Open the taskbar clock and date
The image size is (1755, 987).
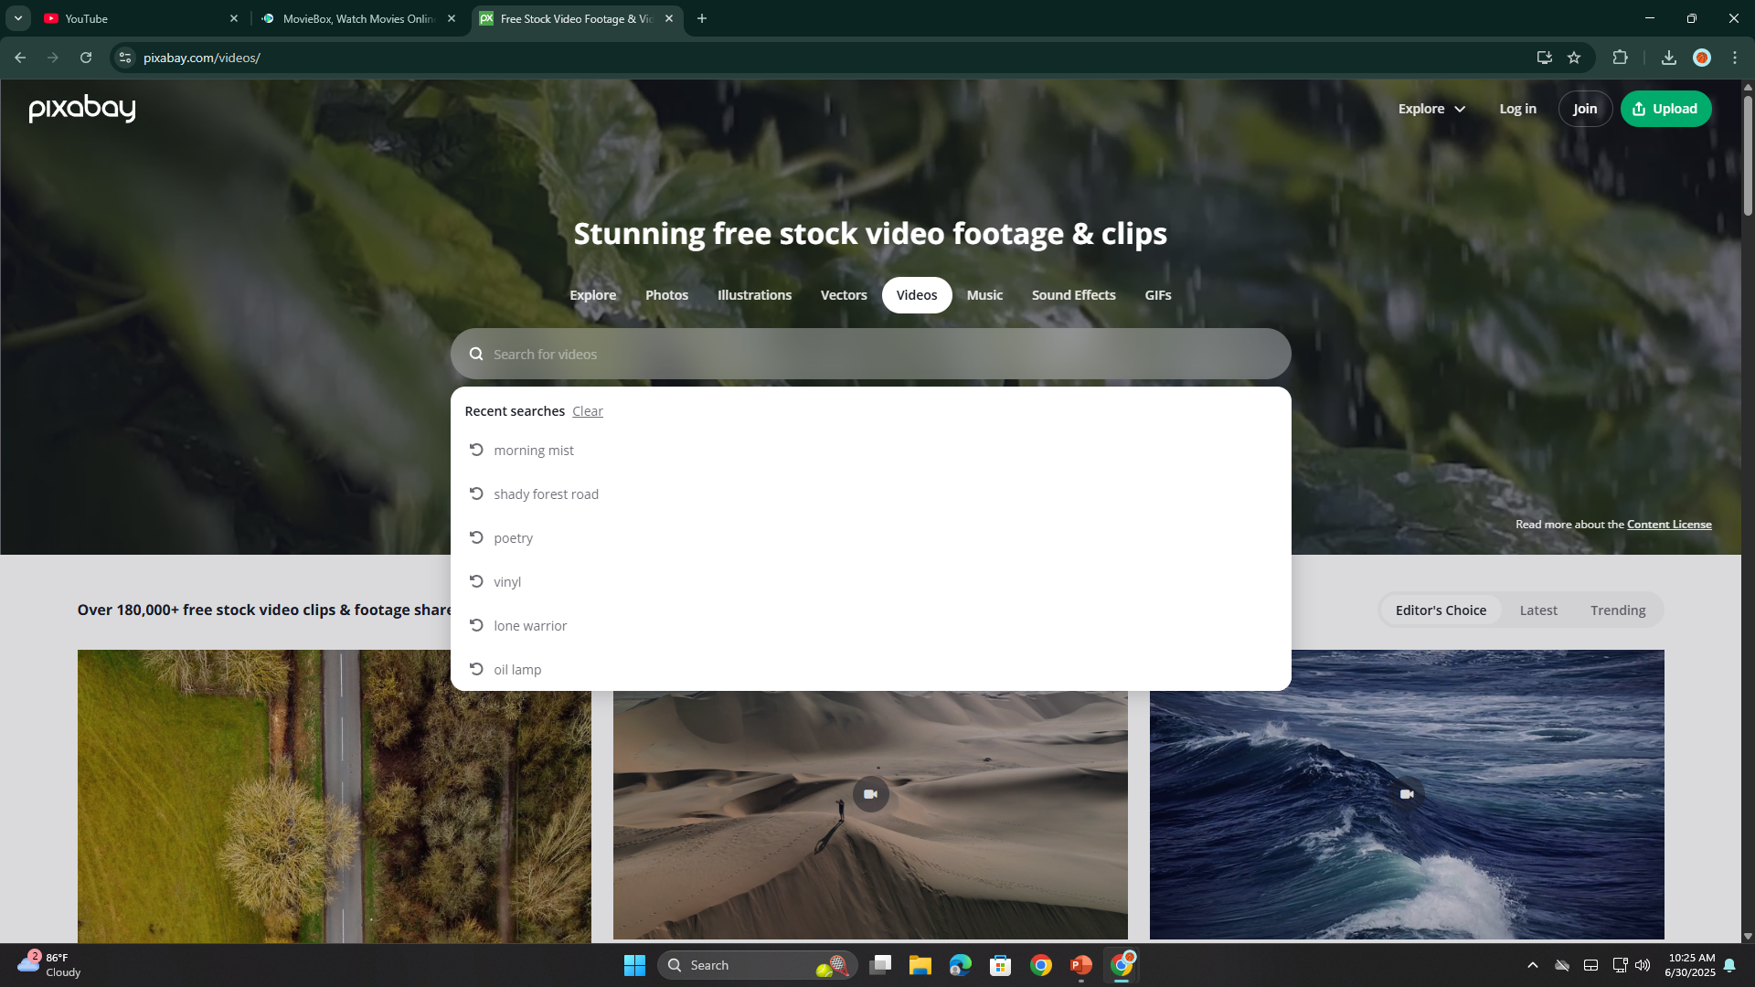tap(1690, 965)
